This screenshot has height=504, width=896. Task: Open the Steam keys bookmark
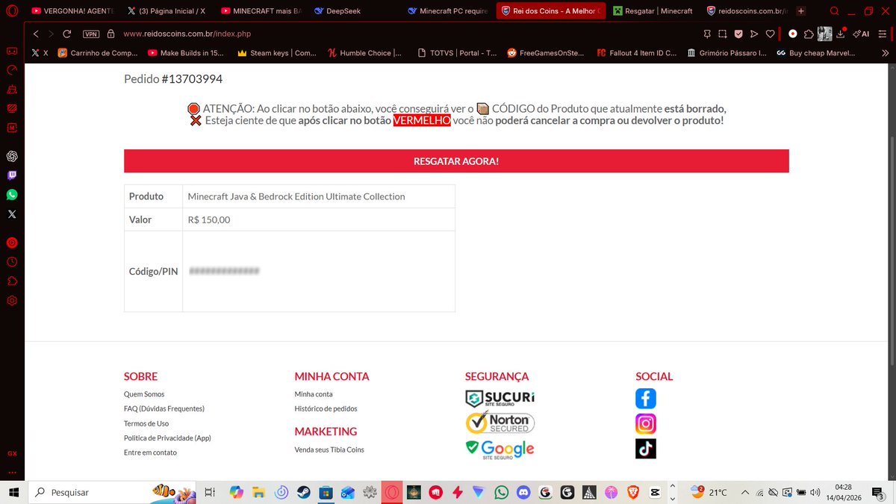(277, 53)
